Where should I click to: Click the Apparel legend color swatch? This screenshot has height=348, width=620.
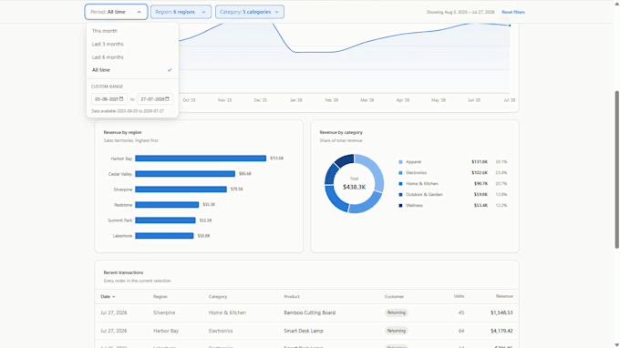(x=400, y=162)
